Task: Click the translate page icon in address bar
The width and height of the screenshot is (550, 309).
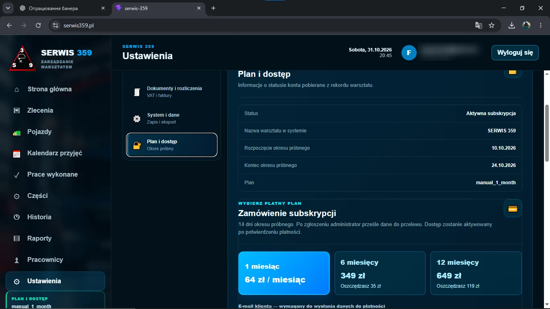Action: coord(478,25)
